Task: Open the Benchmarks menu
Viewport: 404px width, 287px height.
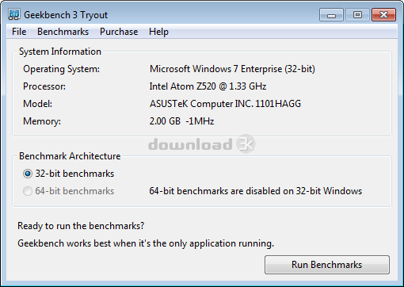Action: [63, 32]
